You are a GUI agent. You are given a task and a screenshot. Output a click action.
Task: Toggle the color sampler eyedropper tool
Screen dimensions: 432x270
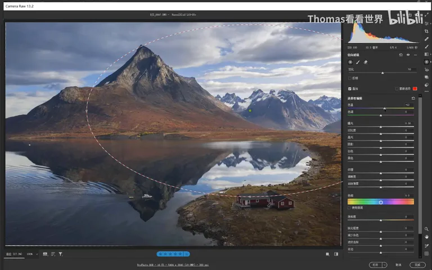tap(427, 246)
